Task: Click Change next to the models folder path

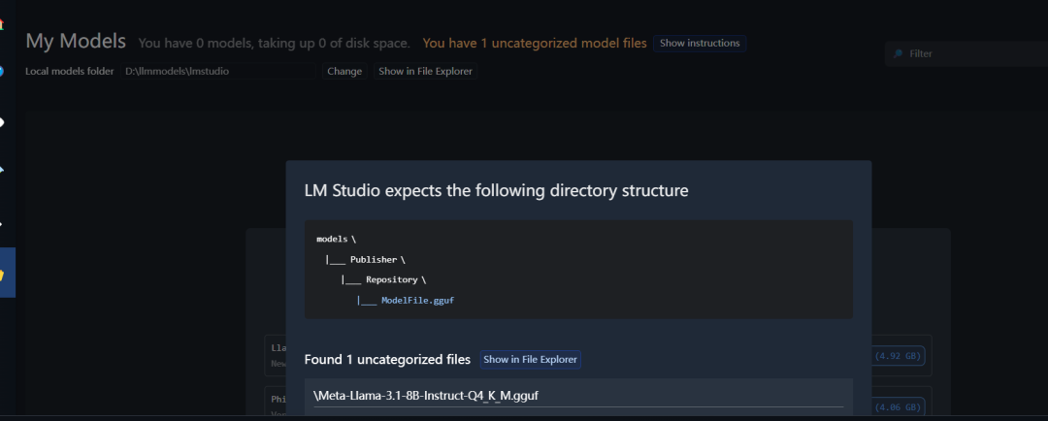Action: pyautogui.click(x=344, y=72)
